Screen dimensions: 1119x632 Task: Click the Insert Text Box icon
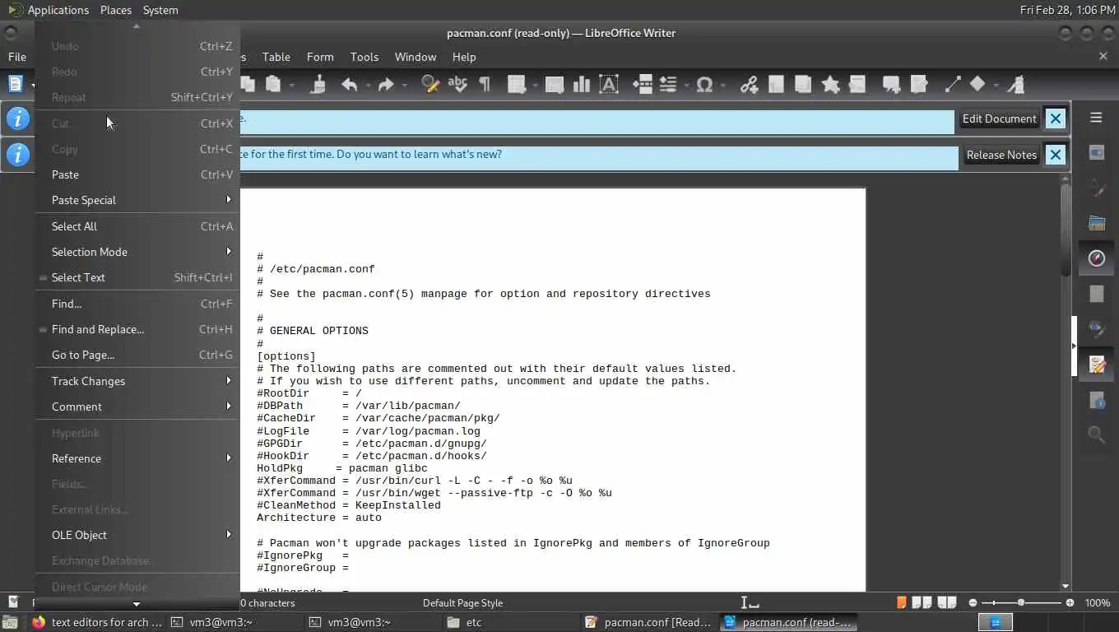(609, 84)
